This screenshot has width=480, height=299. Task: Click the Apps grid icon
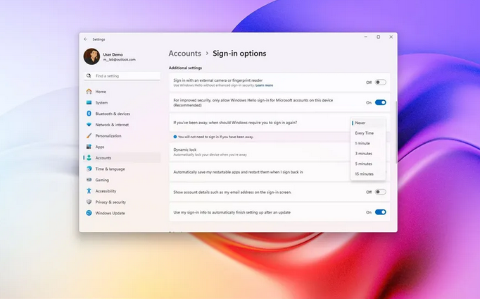click(x=89, y=147)
